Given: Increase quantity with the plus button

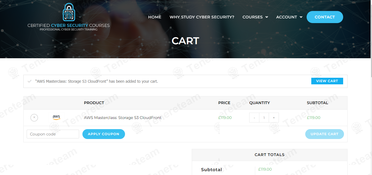Looking at the screenshot, I should [x=274, y=118].
